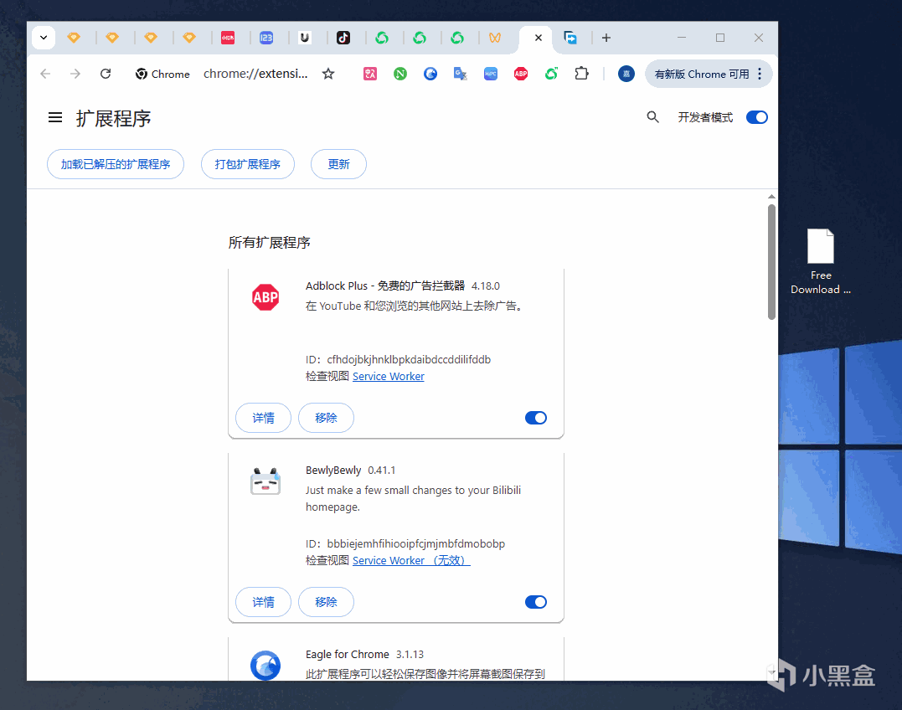Open BewlyBewly Service Worker (无效) link
Image resolution: width=902 pixels, height=710 pixels.
click(411, 560)
